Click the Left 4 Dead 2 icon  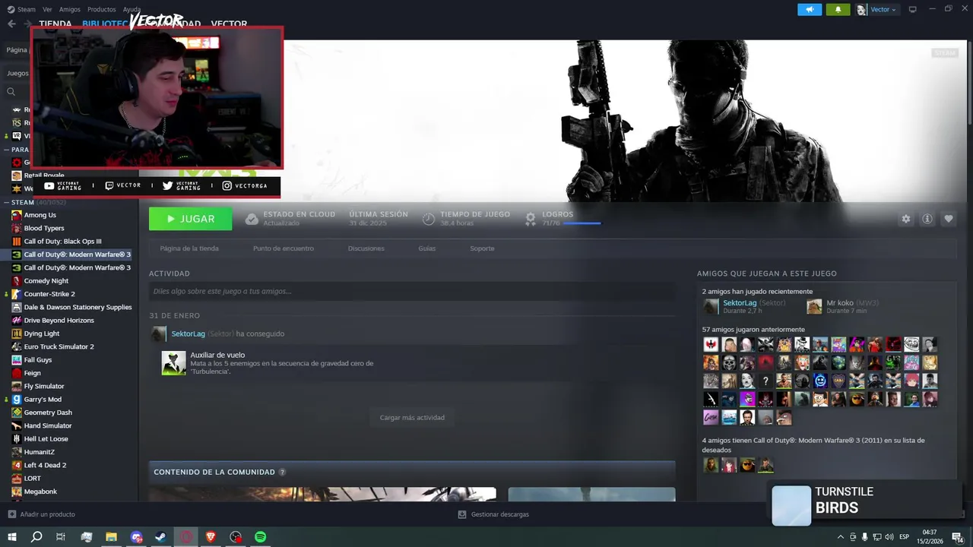click(x=17, y=465)
